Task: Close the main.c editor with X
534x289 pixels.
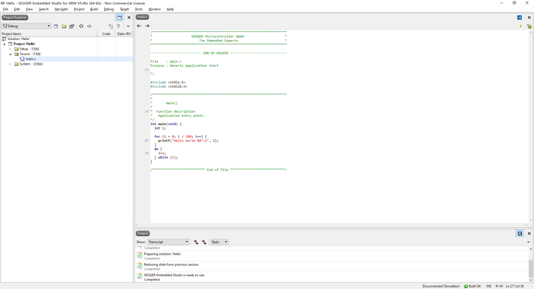Action: [529, 17]
